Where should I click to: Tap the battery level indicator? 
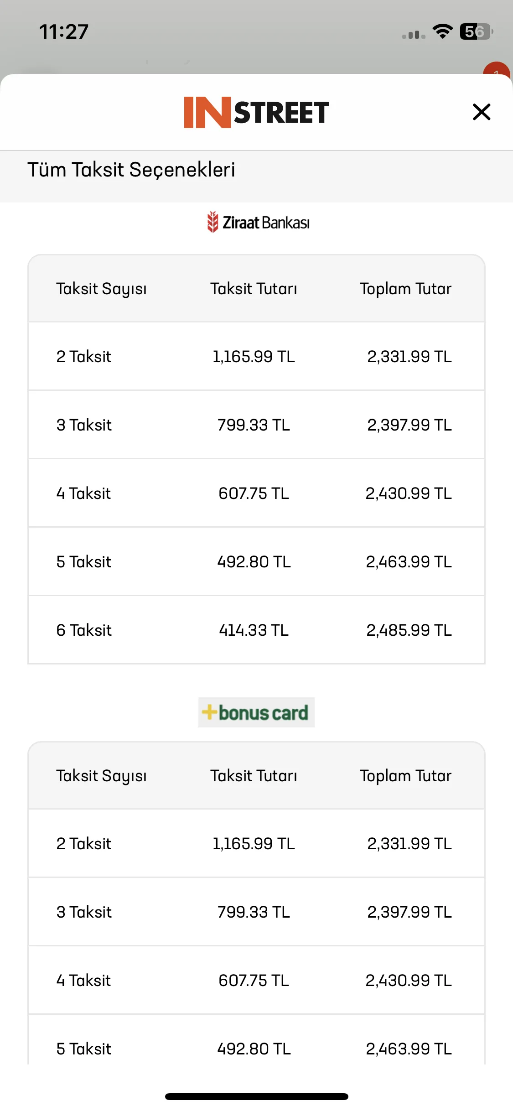coord(477,31)
